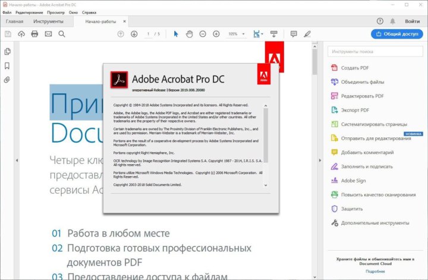
Task: Click Войти sign-in button
Action: (x=412, y=21)
